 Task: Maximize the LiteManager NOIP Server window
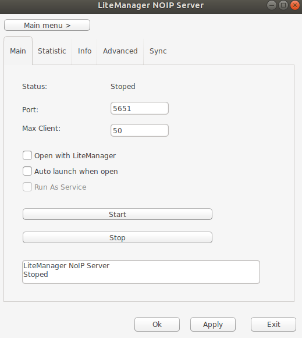pos(283,5)
